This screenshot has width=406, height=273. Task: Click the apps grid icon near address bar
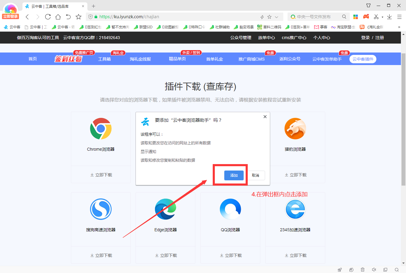click(355, 17)
